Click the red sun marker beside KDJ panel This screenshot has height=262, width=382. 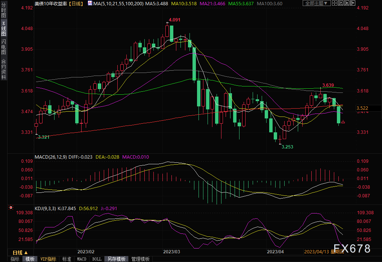point(10,207)
